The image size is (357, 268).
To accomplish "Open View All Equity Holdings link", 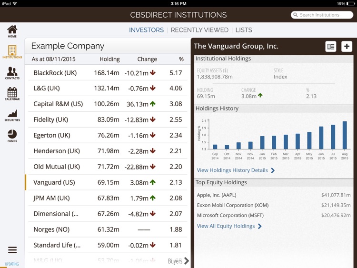I will [x=226, y=226].
